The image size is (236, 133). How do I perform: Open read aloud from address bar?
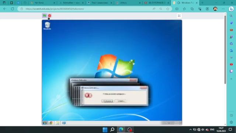154,9
